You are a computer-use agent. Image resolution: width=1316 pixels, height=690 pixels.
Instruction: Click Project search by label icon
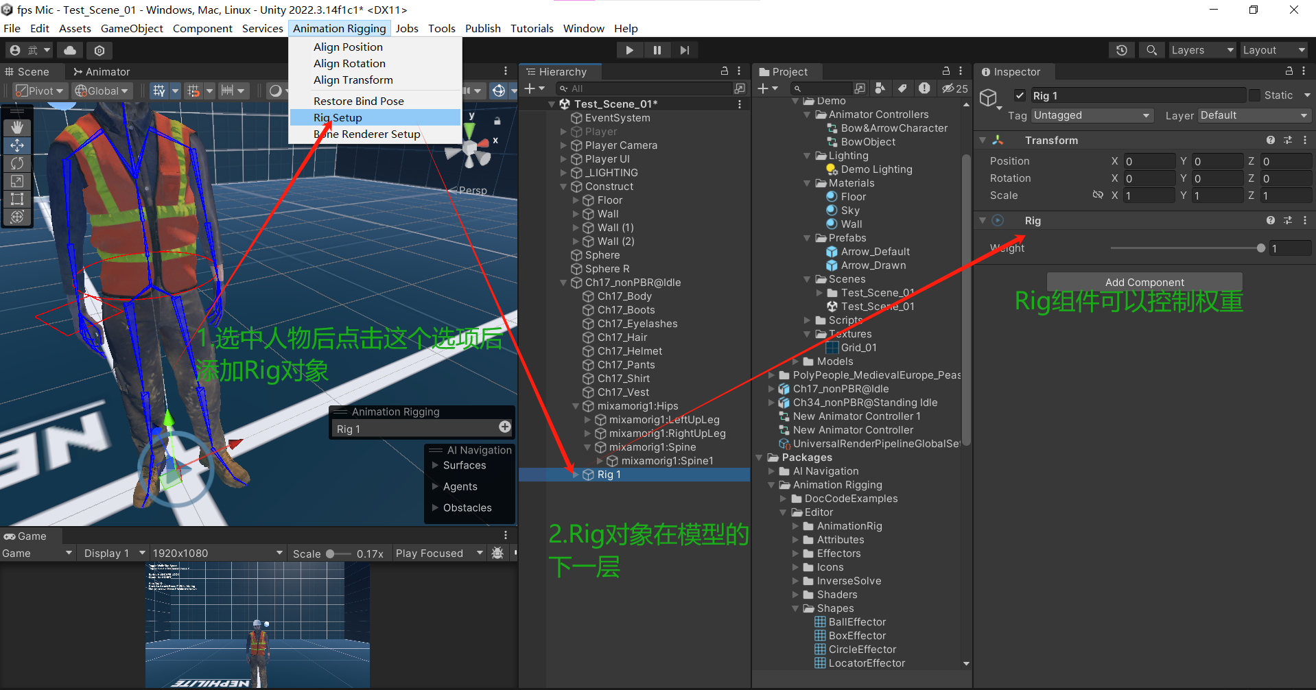[903, 88]
